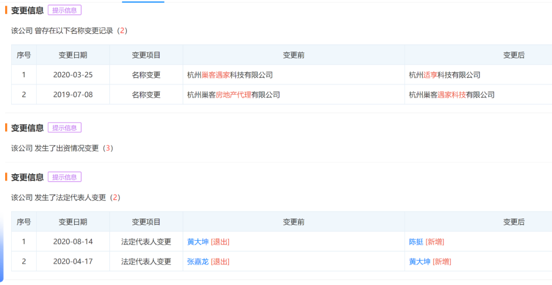This screenshot has height=285, width=552.
Task: Click 提示信息 tag above name change records
Action: tap(65, 10)
